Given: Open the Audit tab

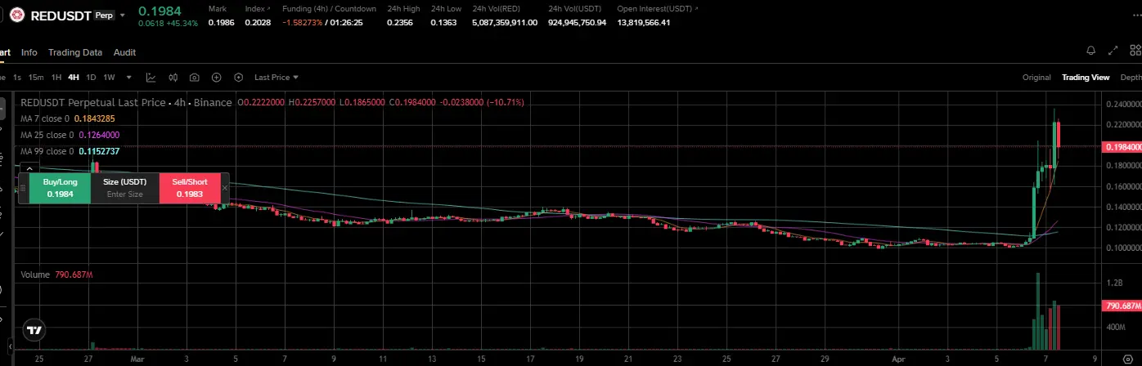Looking at the screenshot, I should point(124,52).
